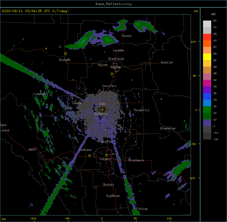Viewport: 227px width, 222px height.
Task: Click the Didsbury town label
Action: 101,114
